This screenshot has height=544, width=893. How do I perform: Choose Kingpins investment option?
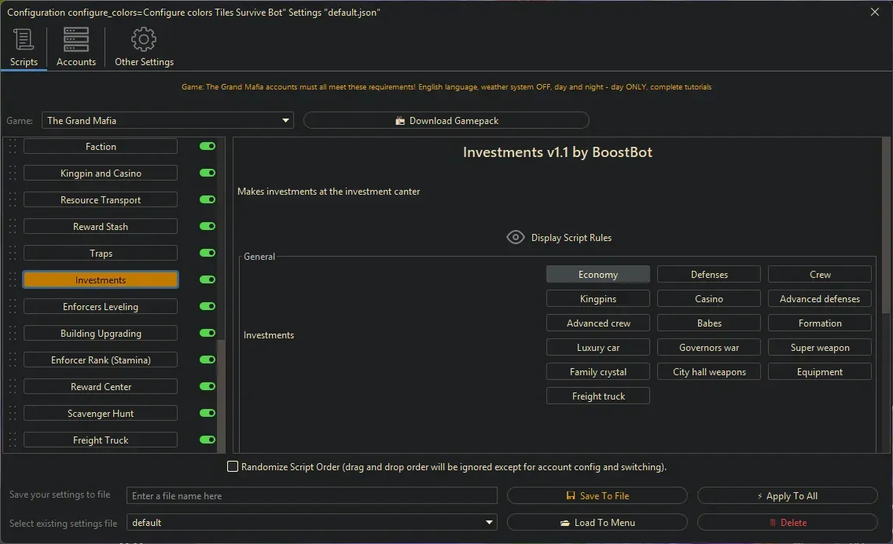[598, 299]
